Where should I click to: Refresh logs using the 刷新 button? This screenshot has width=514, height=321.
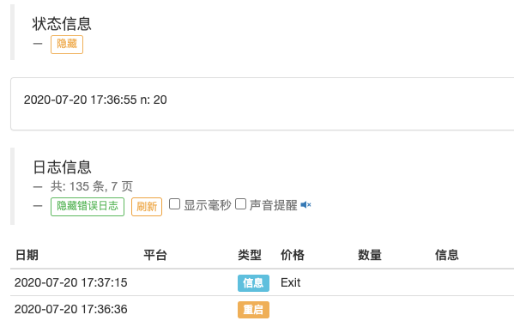pos(147,207)
